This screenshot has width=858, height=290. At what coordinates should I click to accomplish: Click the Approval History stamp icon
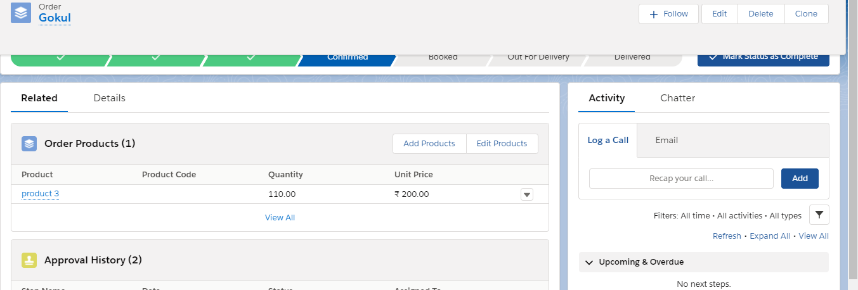click(29, 260)
